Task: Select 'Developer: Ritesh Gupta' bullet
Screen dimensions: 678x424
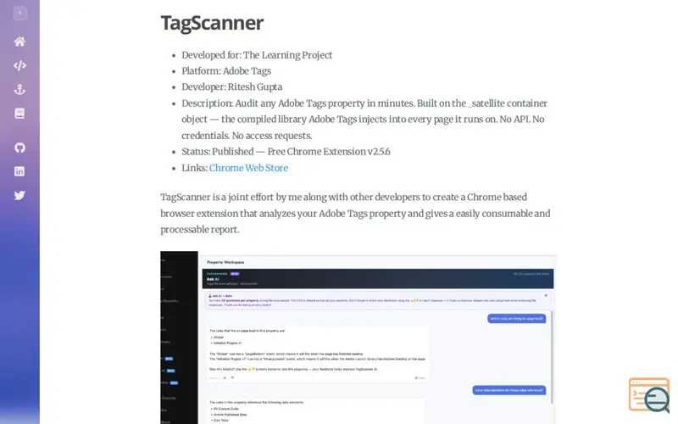Action: pos(231,87)
